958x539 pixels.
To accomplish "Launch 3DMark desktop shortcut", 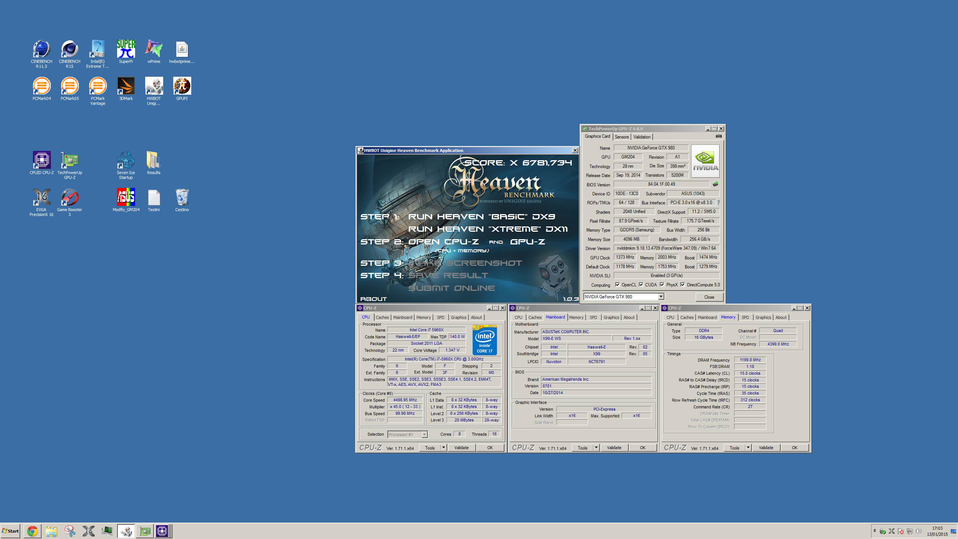I will tap(126, 89).
